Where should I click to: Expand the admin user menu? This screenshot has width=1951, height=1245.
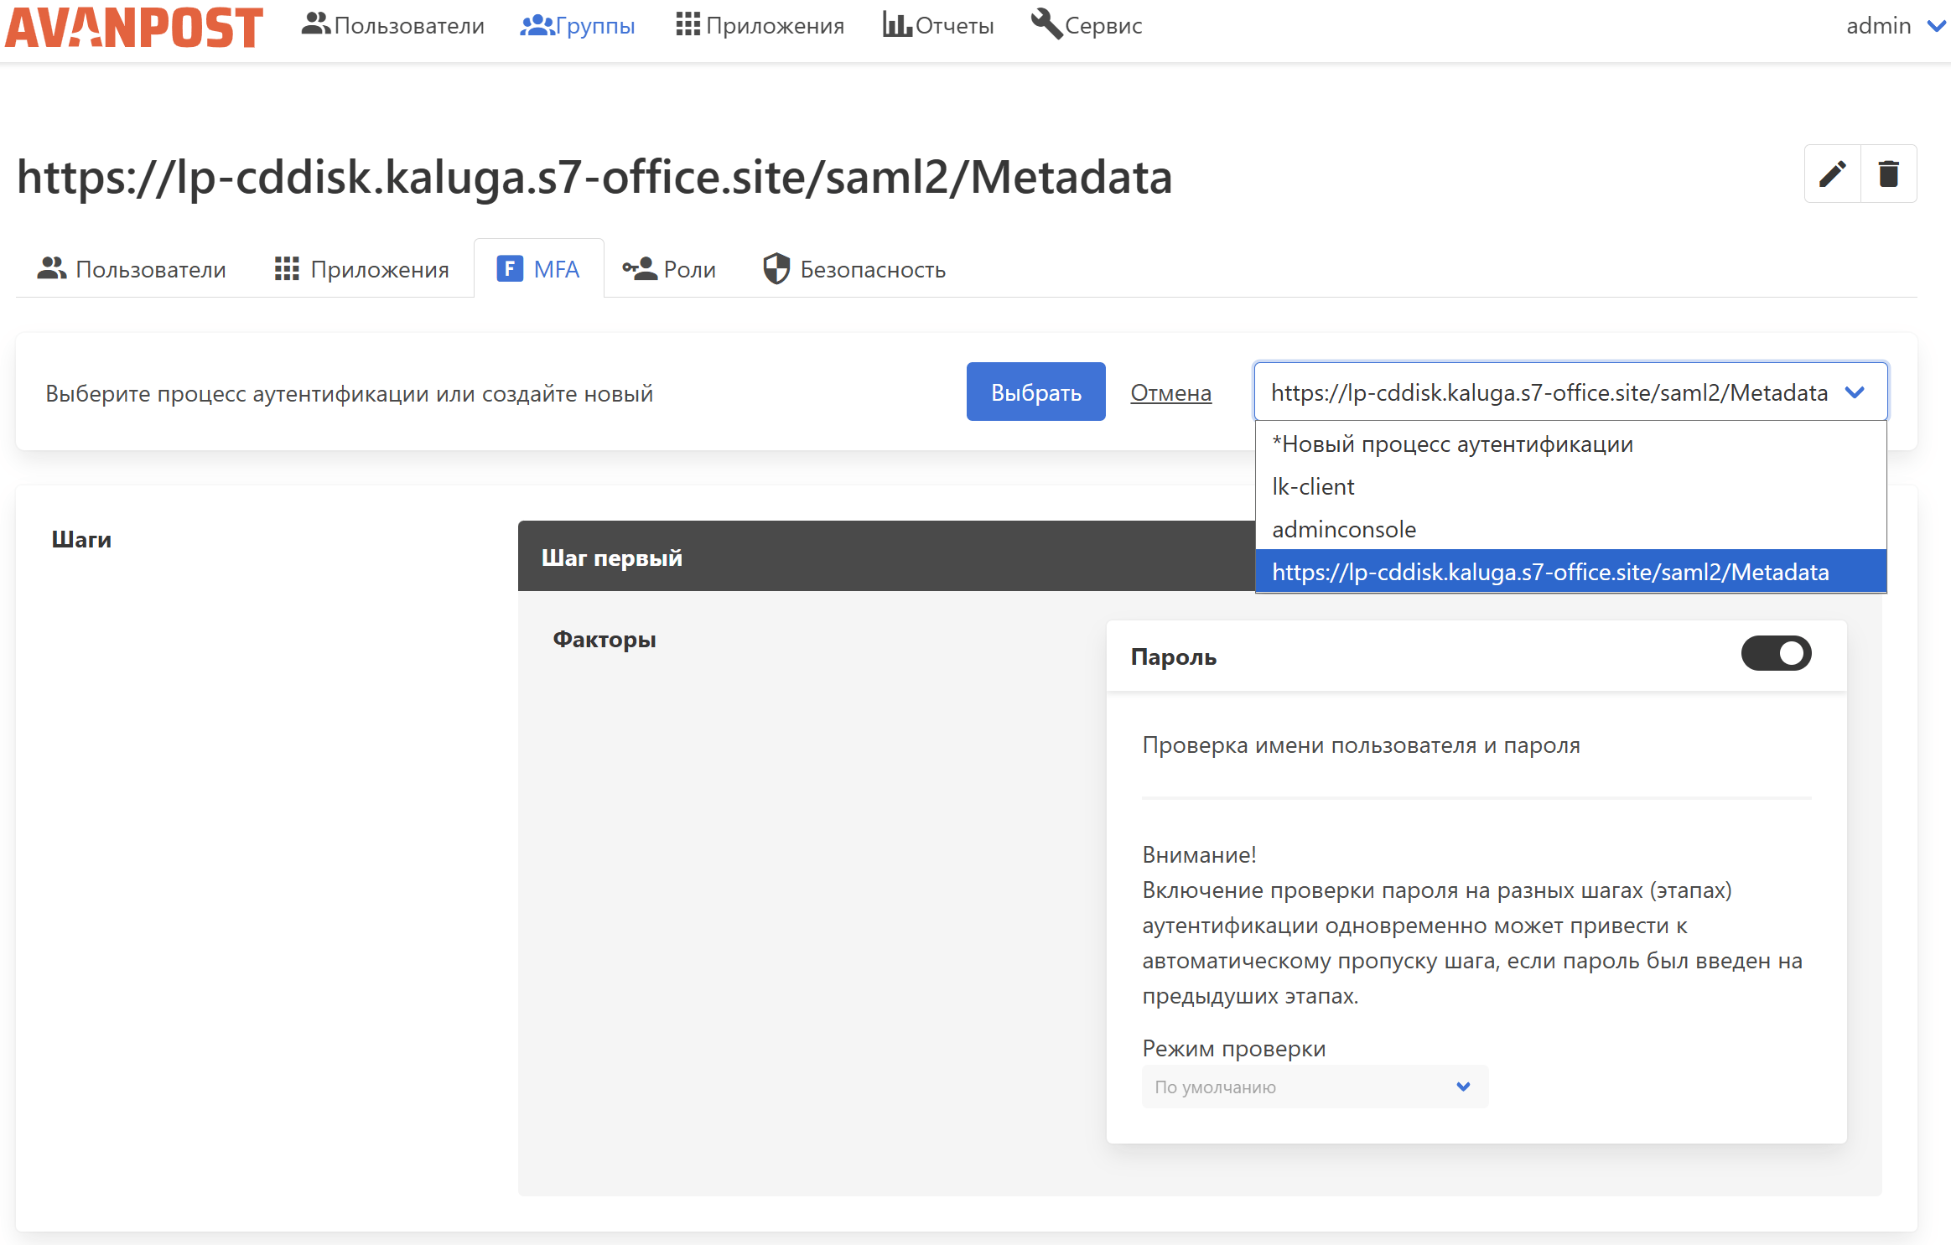(1895, 26)
